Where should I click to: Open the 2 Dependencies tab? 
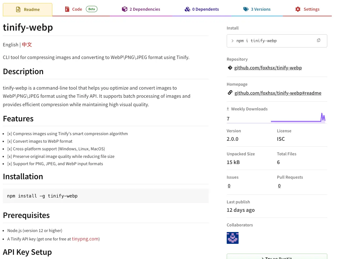pyautogui.click(x=141, y=9)
